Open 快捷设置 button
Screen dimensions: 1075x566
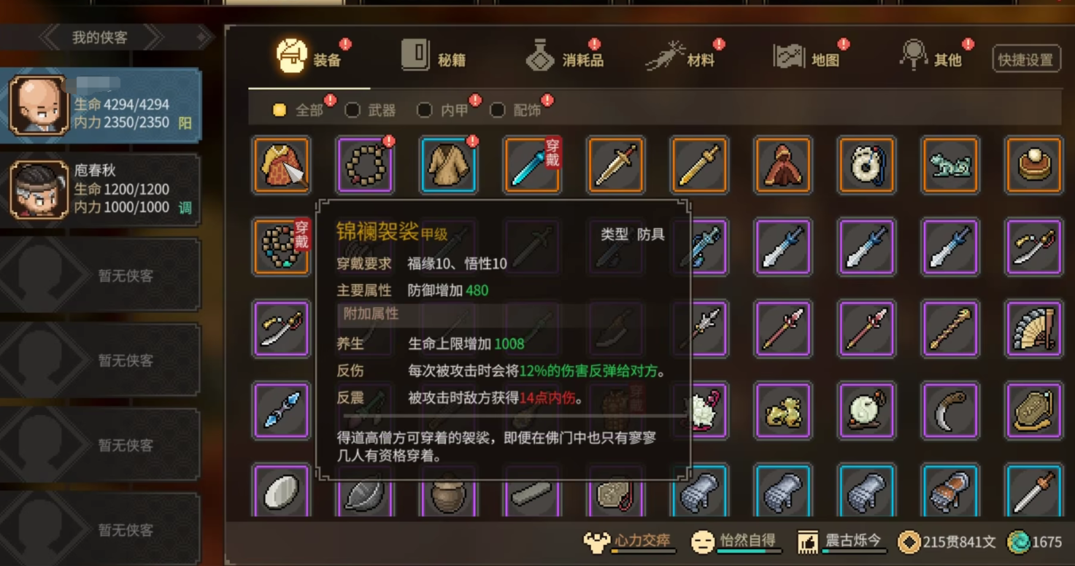point(1026,60)
